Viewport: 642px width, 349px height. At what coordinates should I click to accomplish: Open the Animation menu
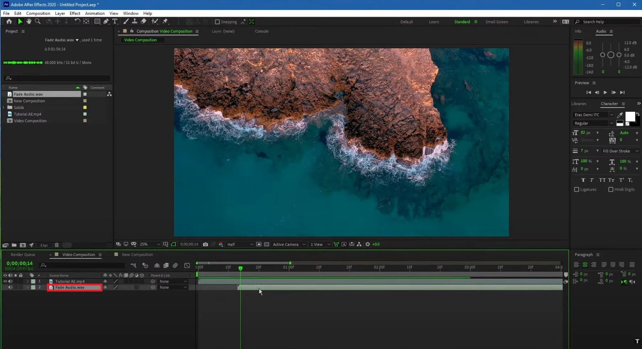click(x=95, y=13)
